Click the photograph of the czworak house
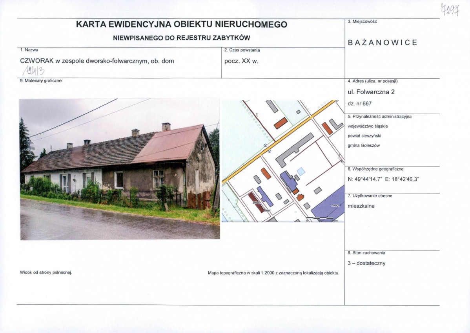470x333 pixels. [x=120, y=169]
